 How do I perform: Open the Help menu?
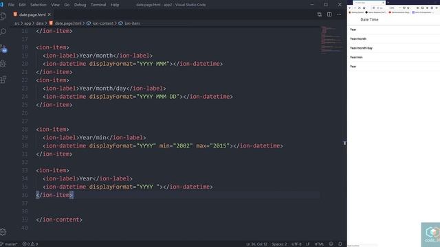(115, 5)
